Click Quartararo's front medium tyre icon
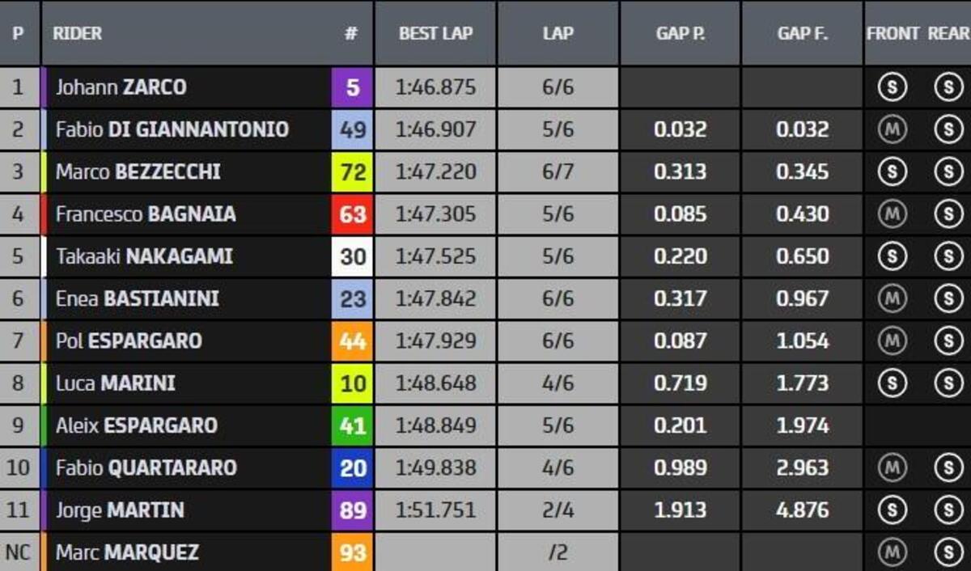The height and width of the screenshot is (571, 971). (x=892, y=467)
